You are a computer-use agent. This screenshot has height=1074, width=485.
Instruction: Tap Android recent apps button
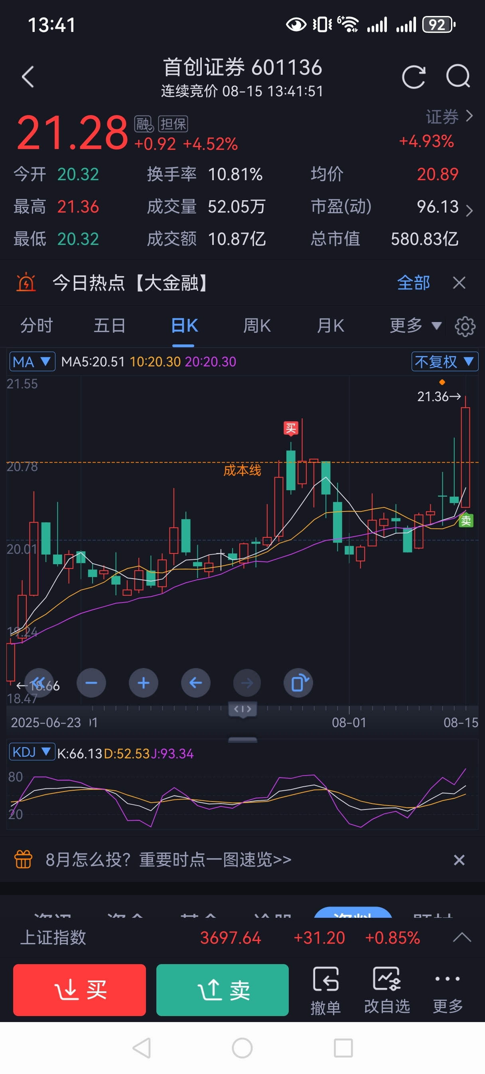(343, 1048)
